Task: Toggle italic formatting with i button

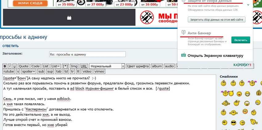Action: pos(10,66)
